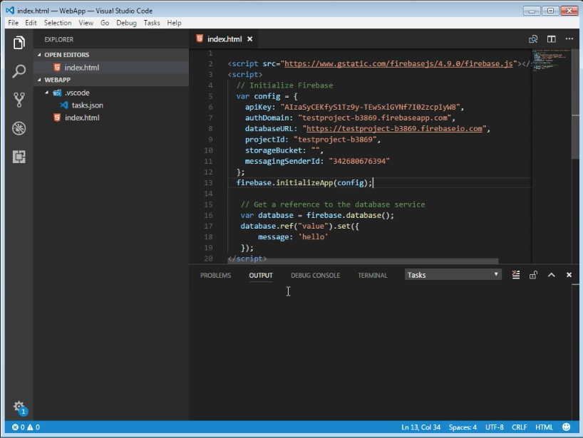This screenshot has height=438, width=583.
Task: Open the Explorer view in activity bar
Action: 19,42
